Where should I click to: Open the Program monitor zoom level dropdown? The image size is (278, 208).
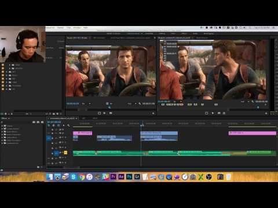tap(244, 102)
